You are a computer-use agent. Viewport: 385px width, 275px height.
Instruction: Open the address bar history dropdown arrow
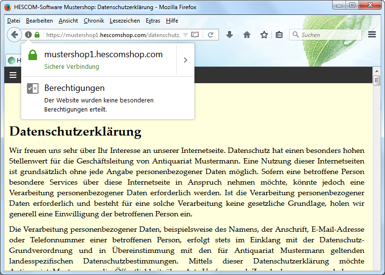pyautogui.click(x=186, y=35)
